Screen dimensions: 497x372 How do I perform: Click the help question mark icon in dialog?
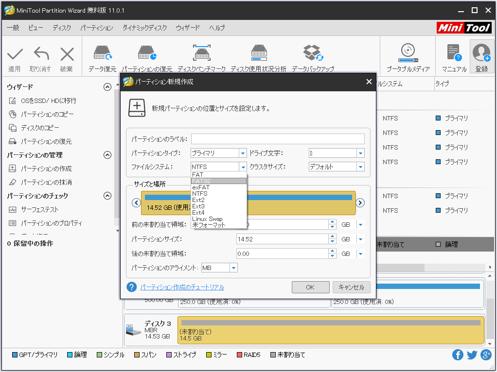(x=131, y=287)
